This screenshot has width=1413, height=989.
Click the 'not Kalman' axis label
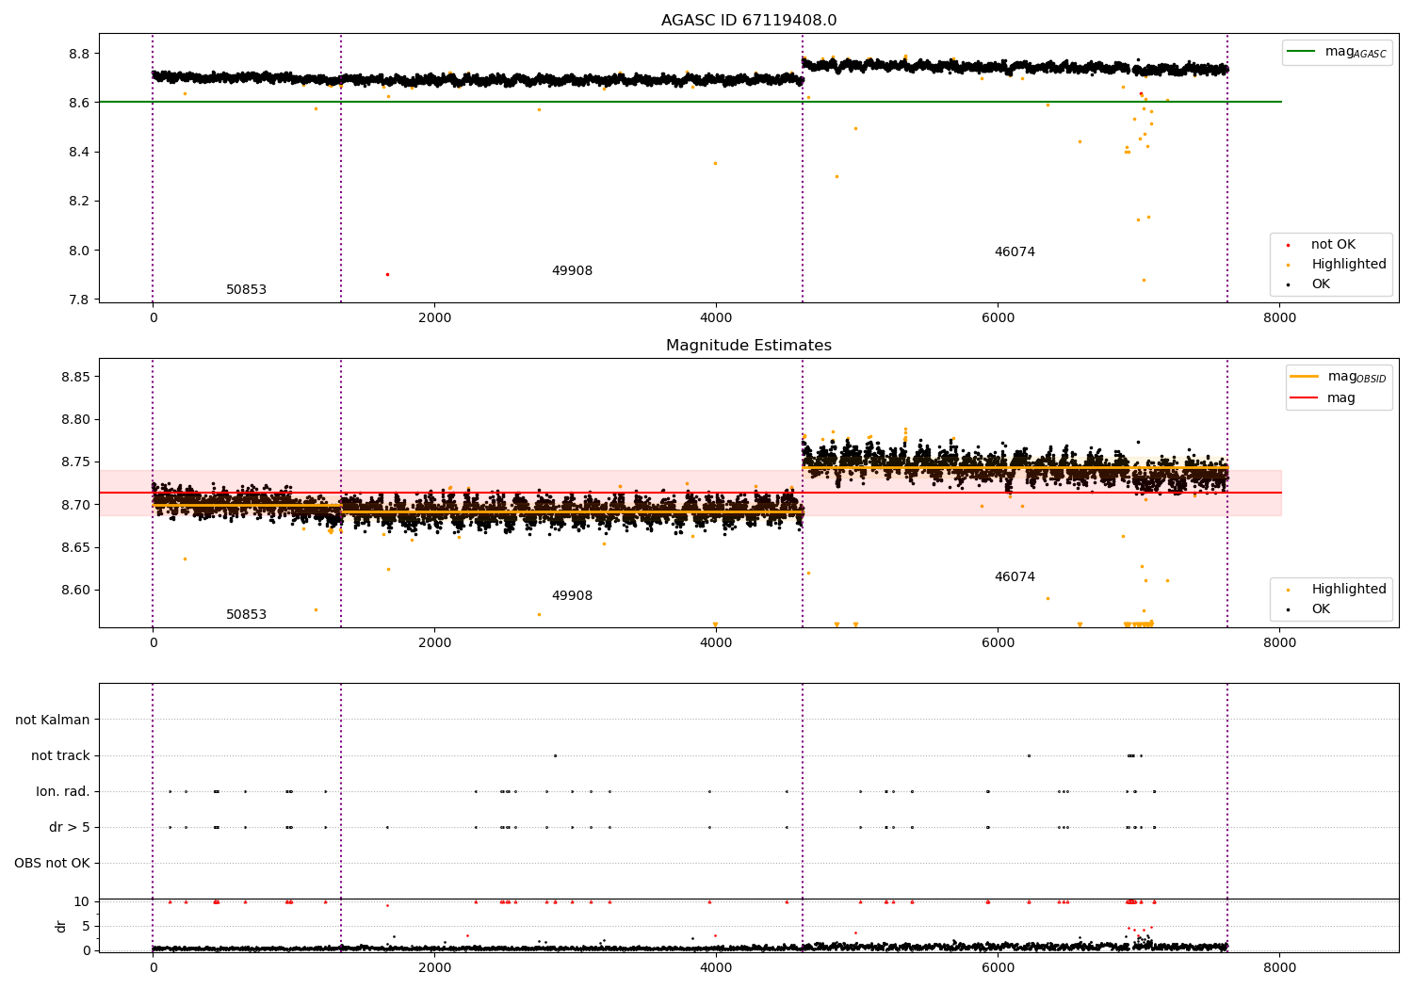pyautogui.click(x=53, y=720)
